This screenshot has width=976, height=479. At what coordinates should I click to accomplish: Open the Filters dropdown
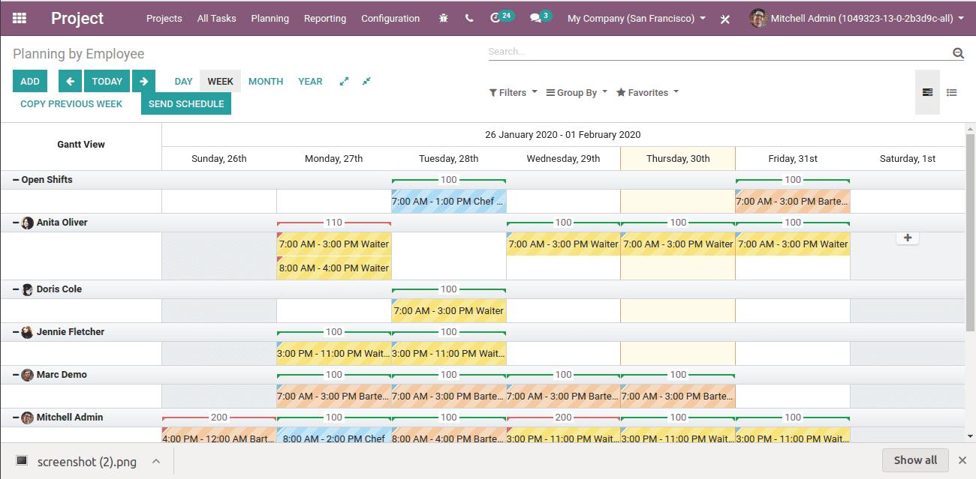(x=513, y=92)
